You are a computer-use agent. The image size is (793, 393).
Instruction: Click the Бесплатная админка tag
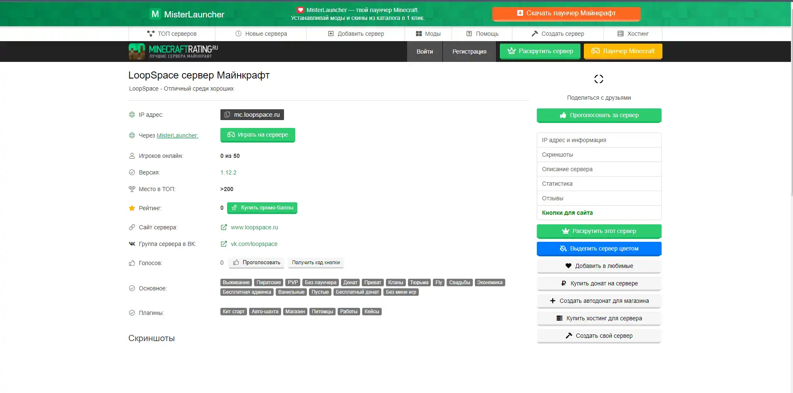(x=247, y=292)
